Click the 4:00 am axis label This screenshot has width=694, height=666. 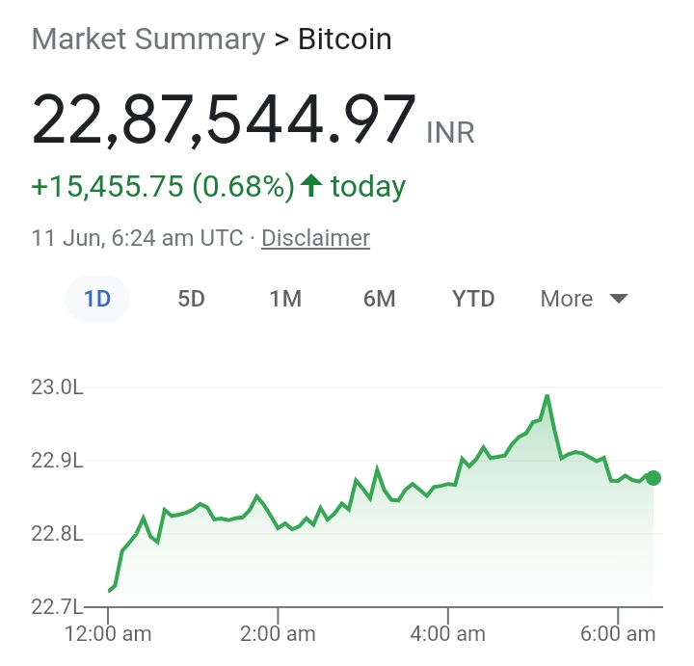click(x=447, y=634)
